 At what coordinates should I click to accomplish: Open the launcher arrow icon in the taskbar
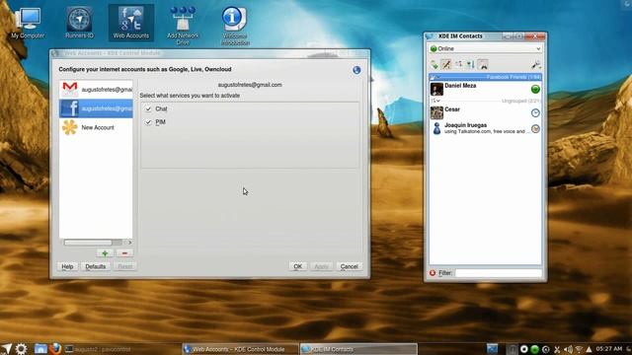pyautogui.click(x=7, y=349)
